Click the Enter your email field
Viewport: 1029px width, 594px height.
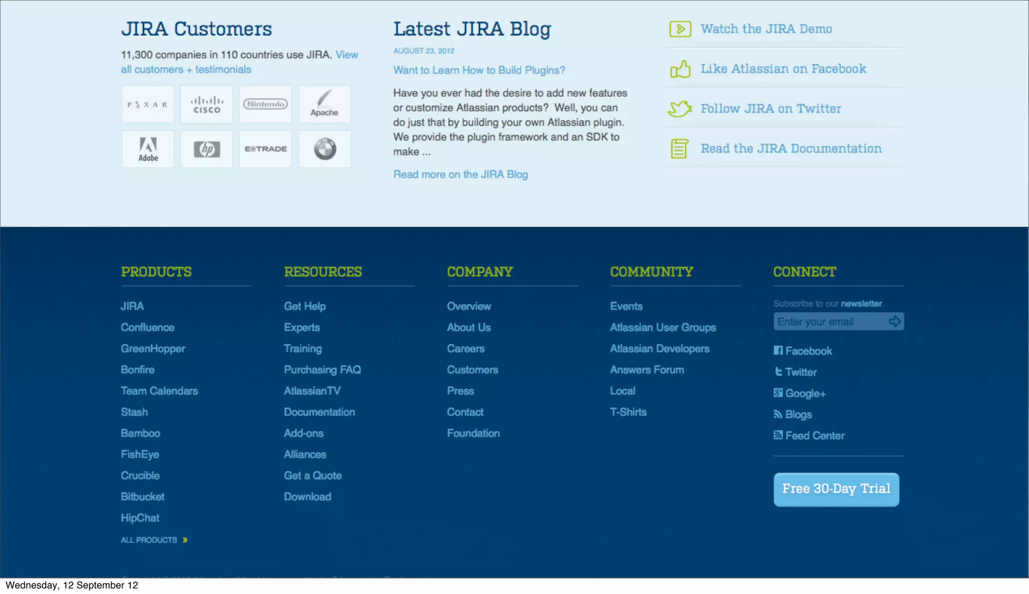click(x=829, y=322)
